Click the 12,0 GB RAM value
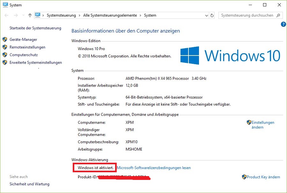 (x=132, y=85)
